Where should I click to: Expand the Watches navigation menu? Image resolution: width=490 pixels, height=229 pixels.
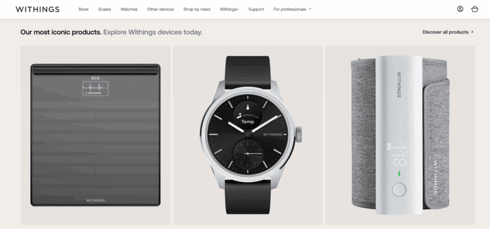pos(129,10)
